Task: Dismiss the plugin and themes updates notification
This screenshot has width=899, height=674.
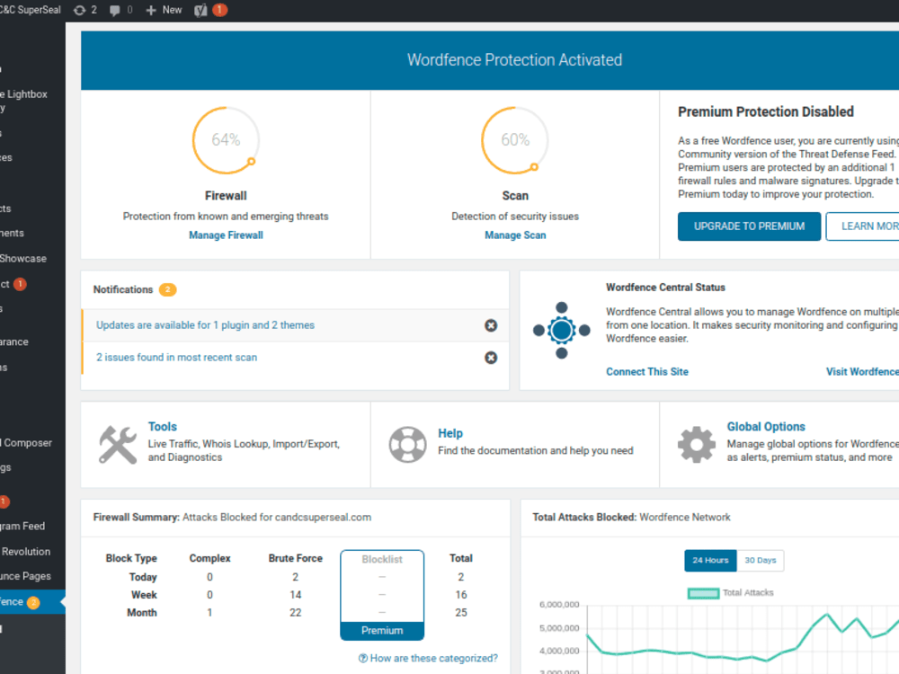Action: coord(491,325)
